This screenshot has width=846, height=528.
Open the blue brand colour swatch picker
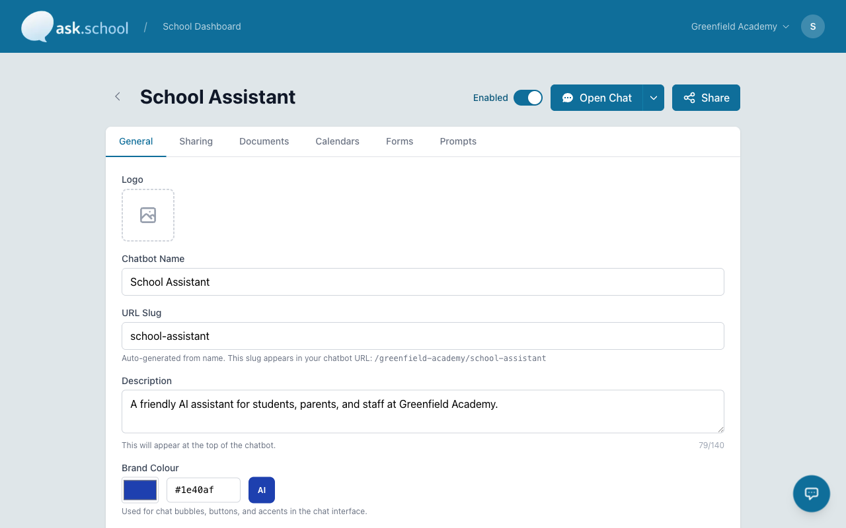click(140, 490)
